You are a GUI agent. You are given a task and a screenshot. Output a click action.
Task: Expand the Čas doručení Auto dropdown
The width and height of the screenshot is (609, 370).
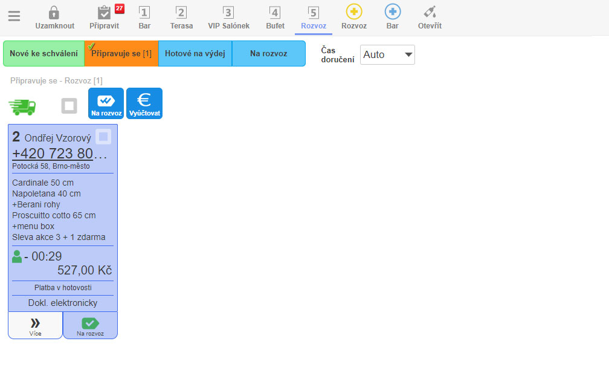(x=387, y=54)
